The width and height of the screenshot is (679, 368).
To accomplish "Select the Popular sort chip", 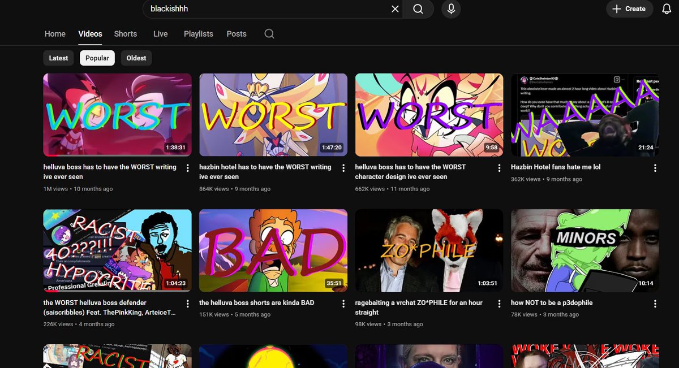I will (97, 58).
